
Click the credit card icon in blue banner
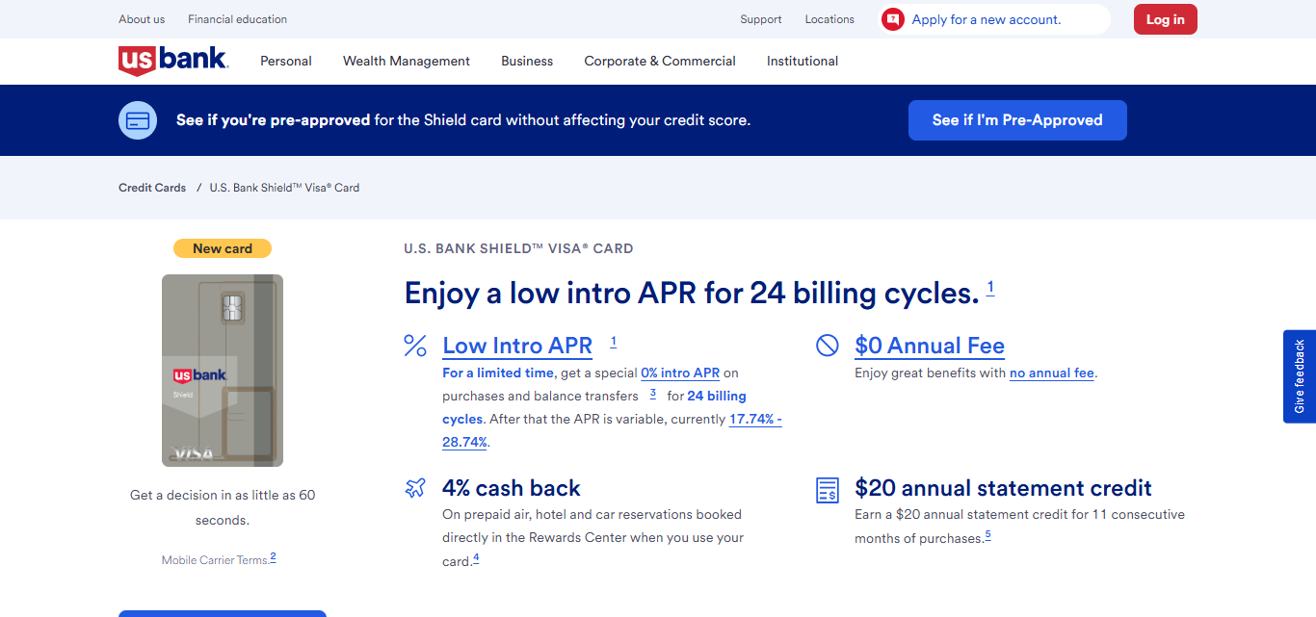(138, 120)
